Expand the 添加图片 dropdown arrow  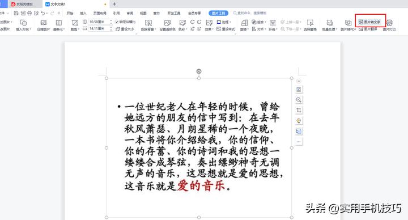point(12,22)
